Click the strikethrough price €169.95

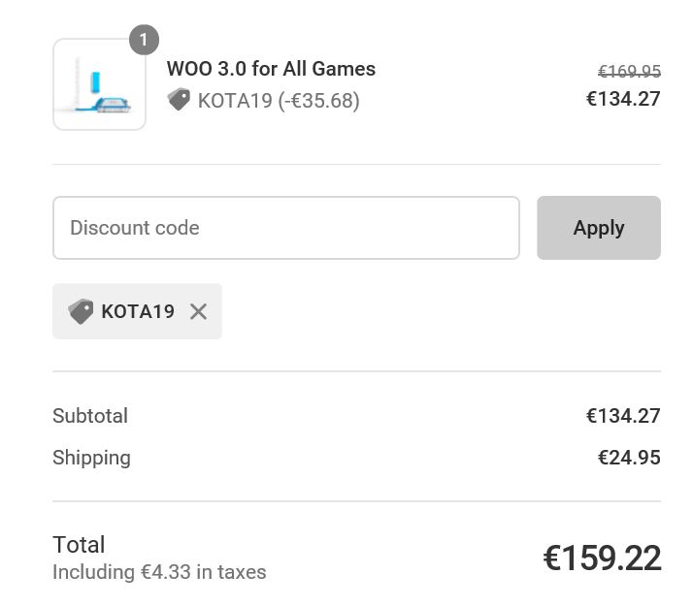[x=629, y=71]
